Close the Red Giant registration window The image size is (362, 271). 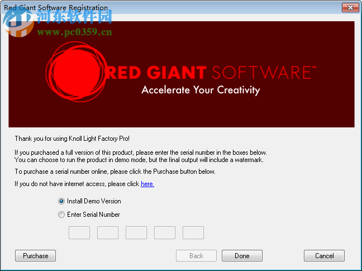pyautogui.click(x=350, y=8)
